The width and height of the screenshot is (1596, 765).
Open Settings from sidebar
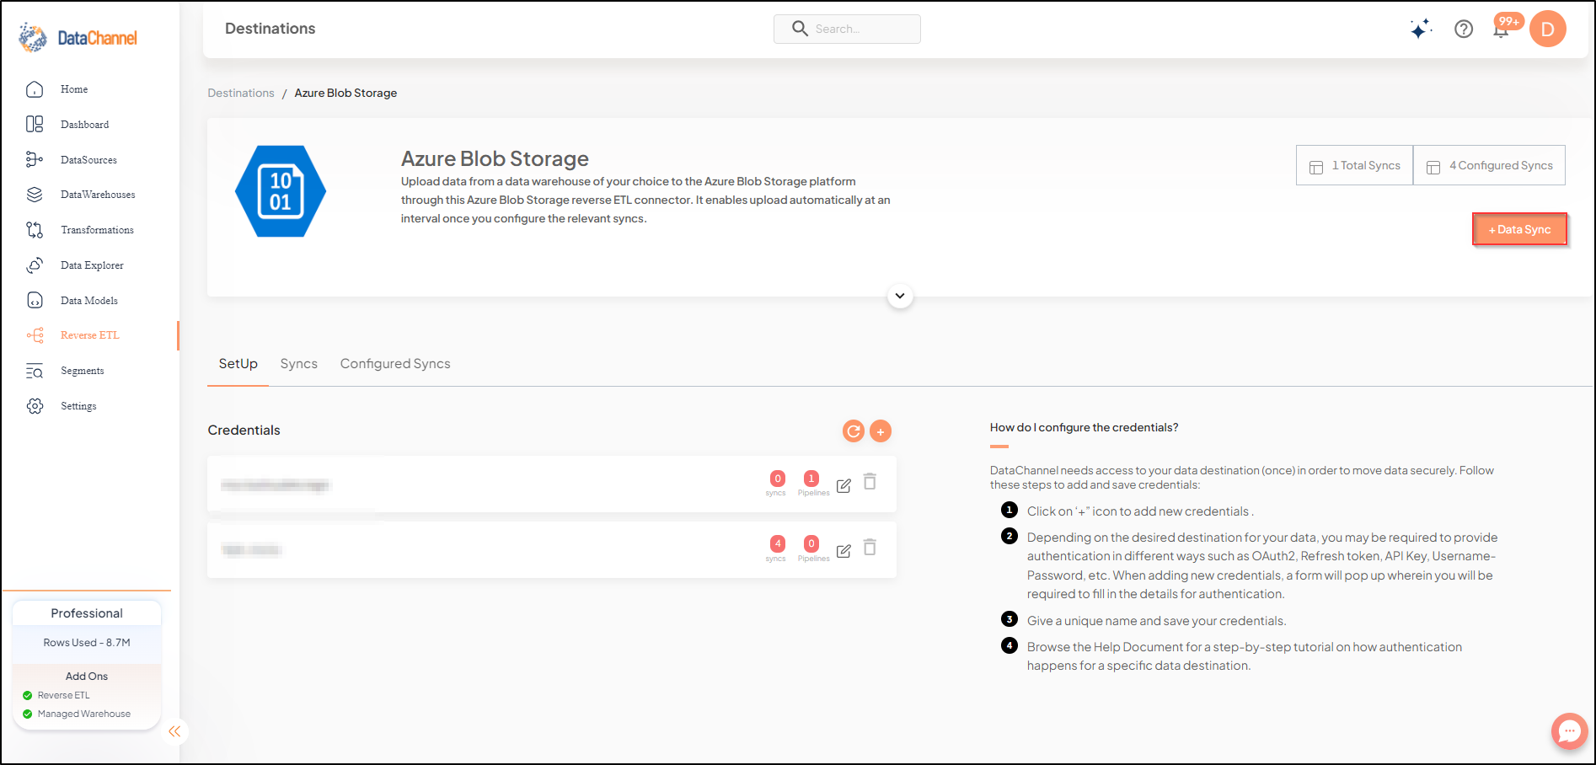[78, 406]
